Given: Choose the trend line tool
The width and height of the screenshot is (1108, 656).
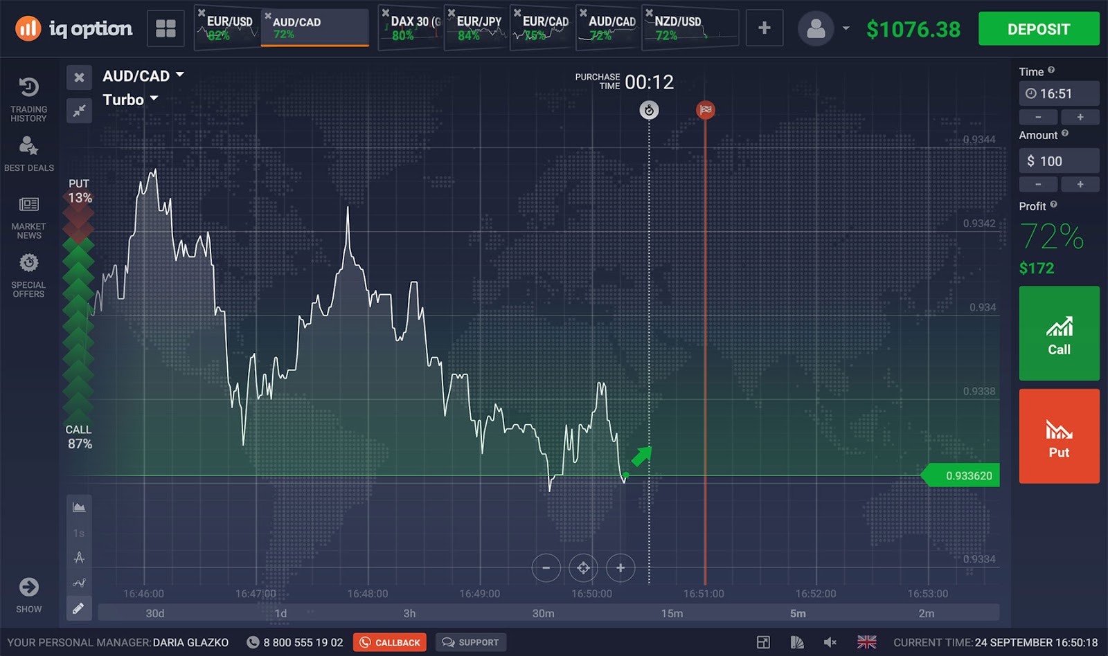Looking at the screenshot, I should tap(79, 582).
